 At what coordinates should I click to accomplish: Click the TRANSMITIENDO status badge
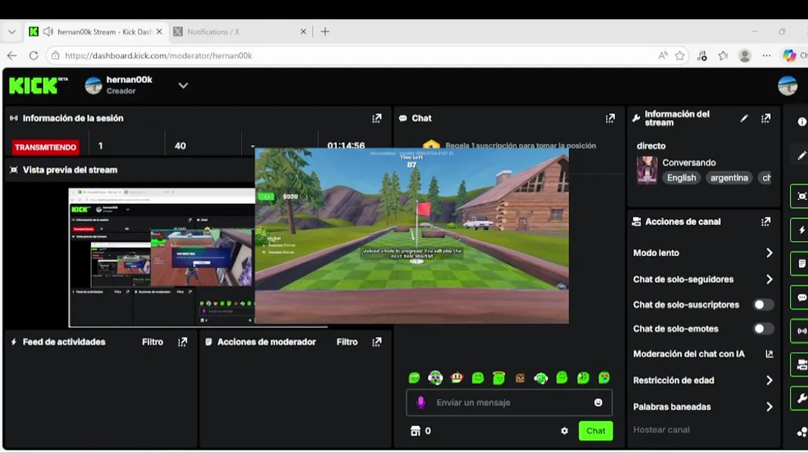(45, 147)
